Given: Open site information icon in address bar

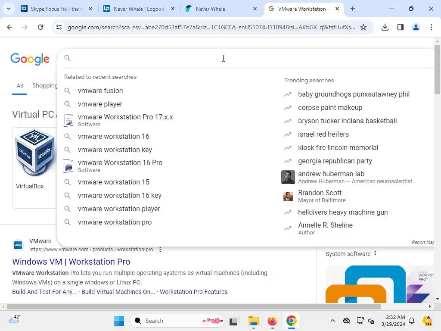Looking at the screenshot, I should point(59,27).
